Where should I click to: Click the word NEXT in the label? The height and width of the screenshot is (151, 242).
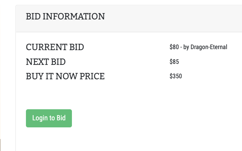click(x=37, y=62)
